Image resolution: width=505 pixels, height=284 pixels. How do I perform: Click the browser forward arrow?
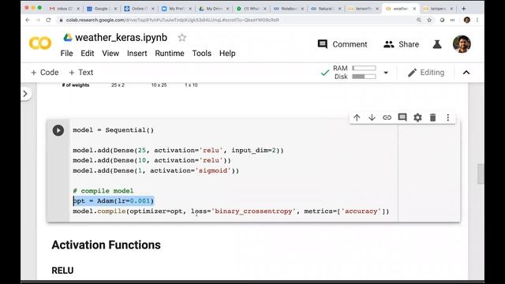click(x=38, y=20)
